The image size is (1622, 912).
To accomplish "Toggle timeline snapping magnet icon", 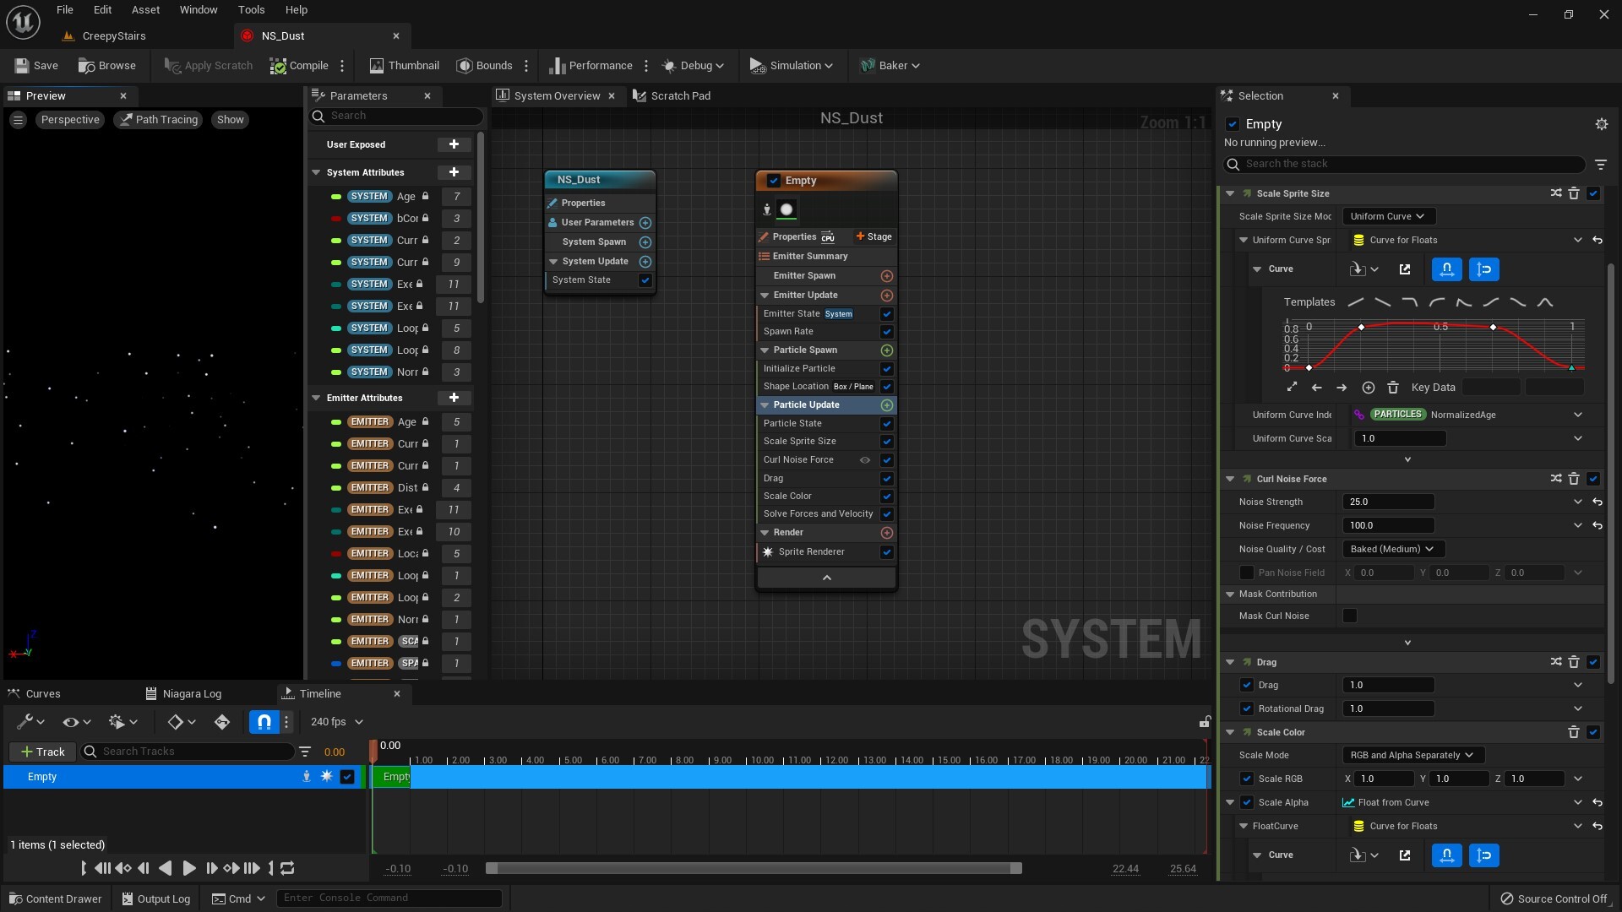I will click(264, 722).
